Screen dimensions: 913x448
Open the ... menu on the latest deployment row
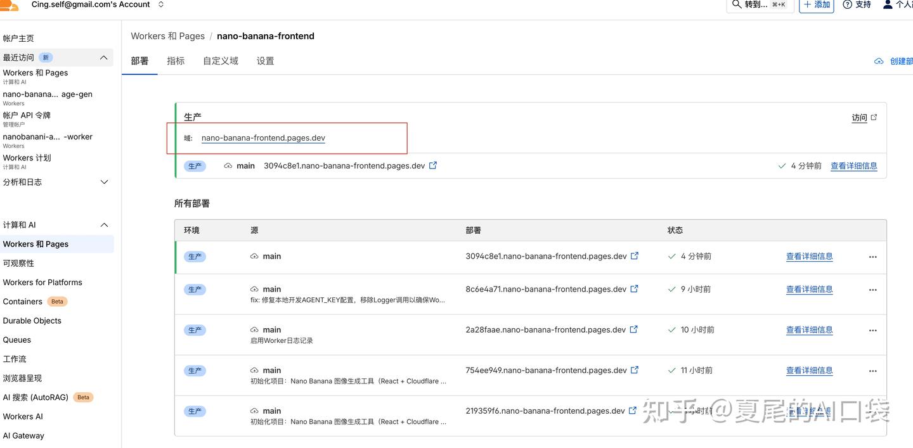872,257
